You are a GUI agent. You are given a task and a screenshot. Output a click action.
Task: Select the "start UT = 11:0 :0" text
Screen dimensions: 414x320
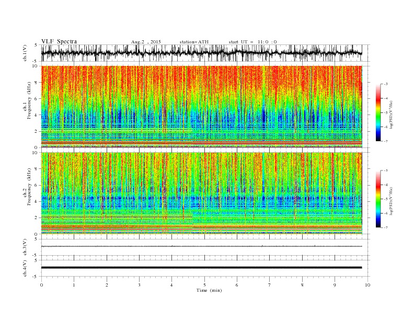(252, 42)
